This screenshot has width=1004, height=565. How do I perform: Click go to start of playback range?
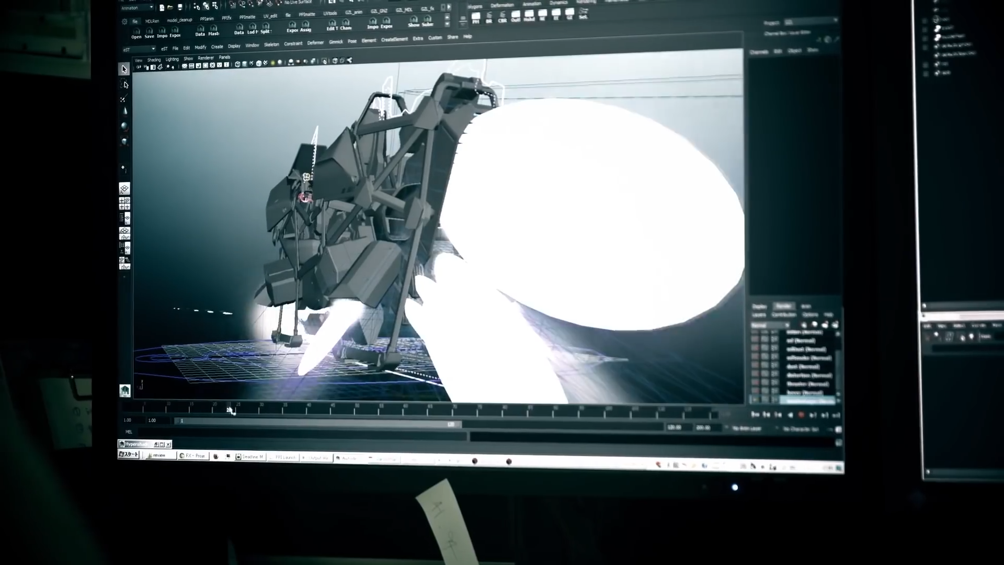(755, 414)
